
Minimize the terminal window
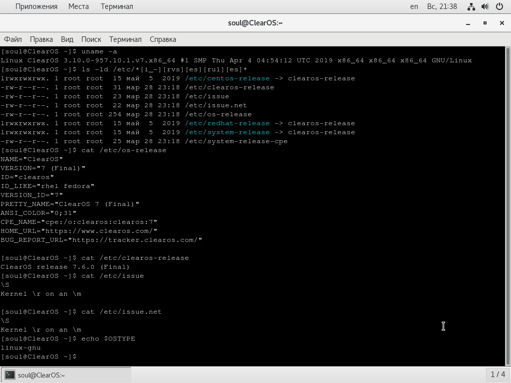[x=468, y=23]
